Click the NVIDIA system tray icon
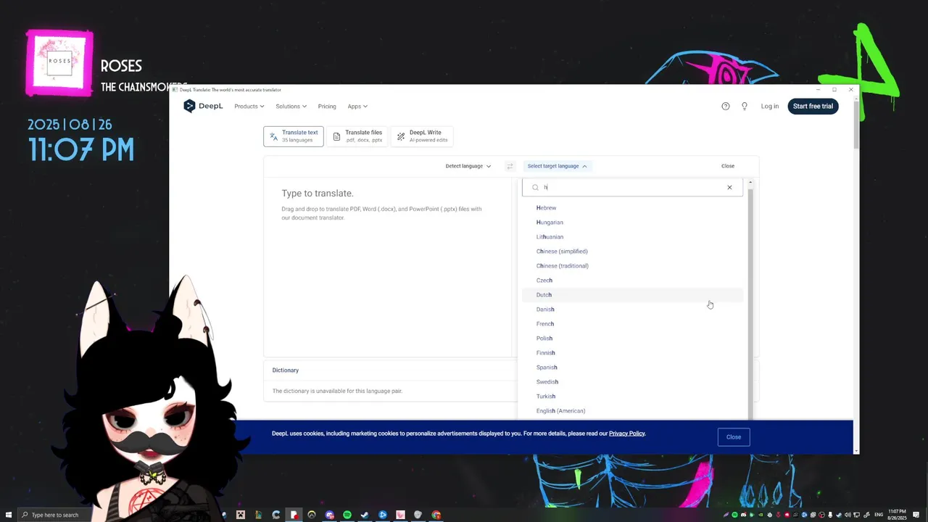The image size is (928, 522). tap(761, 515)
